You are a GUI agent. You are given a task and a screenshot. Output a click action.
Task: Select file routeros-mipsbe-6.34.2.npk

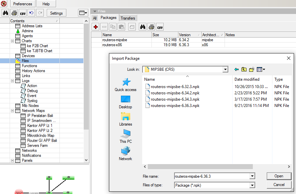(x=175, y=93)
